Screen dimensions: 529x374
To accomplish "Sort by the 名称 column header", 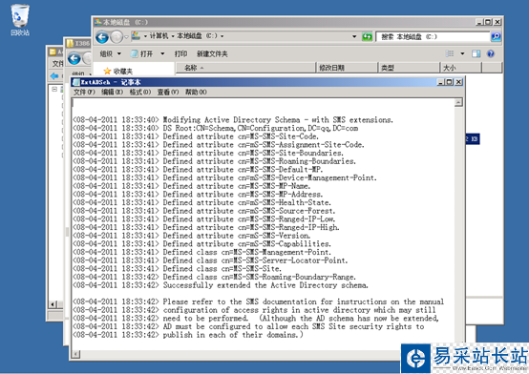I will tap(245, 68).
